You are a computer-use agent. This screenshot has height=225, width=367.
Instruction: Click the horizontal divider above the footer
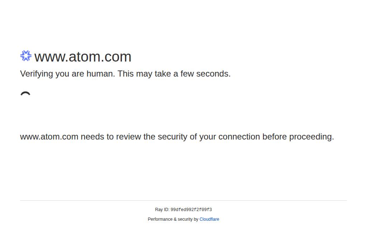point(183,201)
